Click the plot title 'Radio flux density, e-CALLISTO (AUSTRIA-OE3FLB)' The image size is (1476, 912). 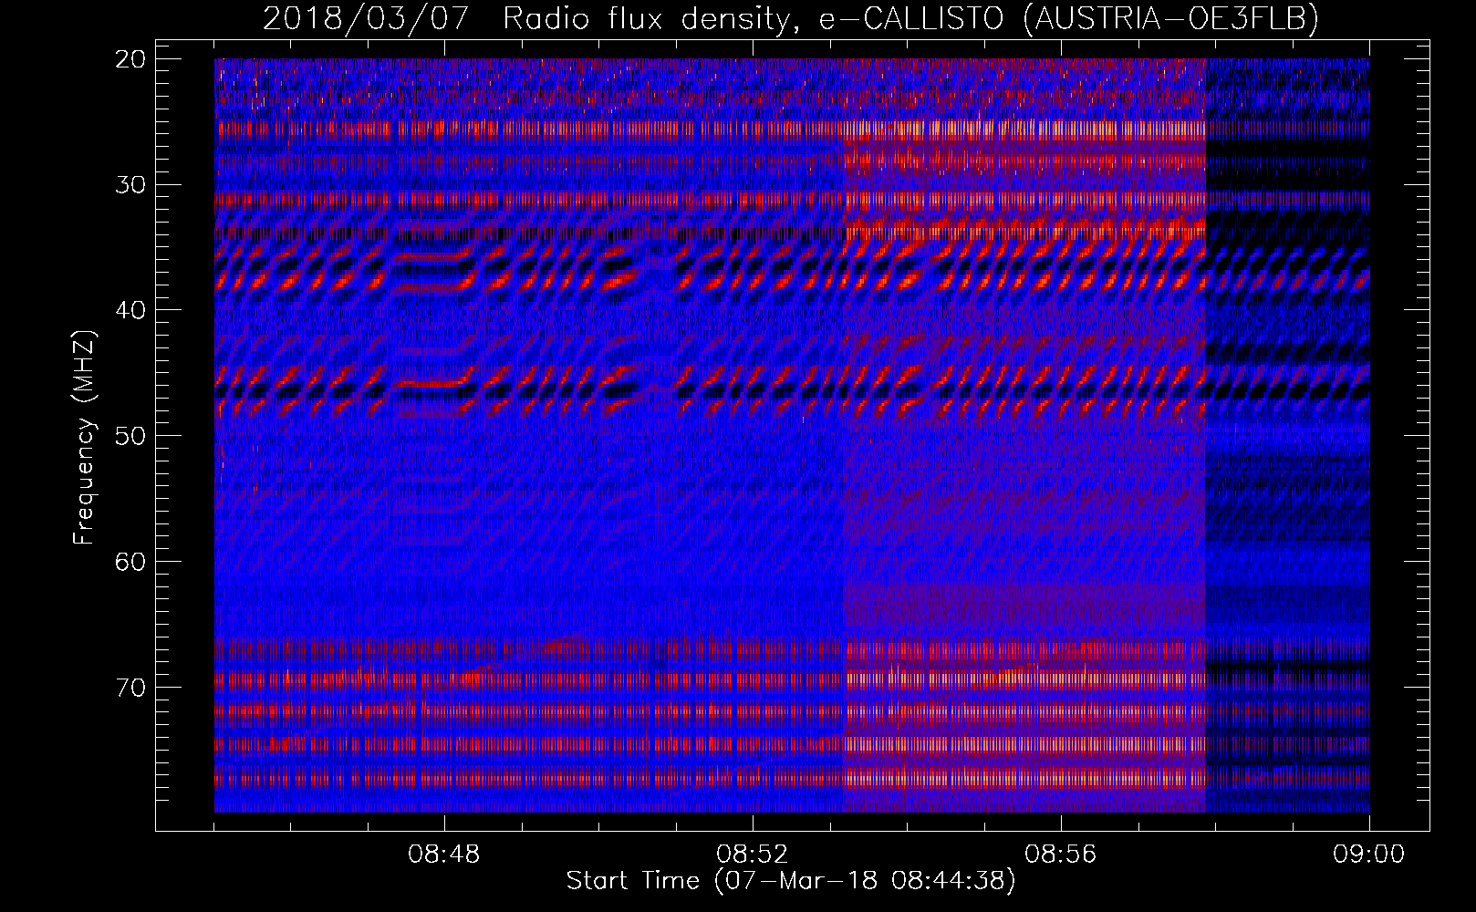[x=910, y=18]
